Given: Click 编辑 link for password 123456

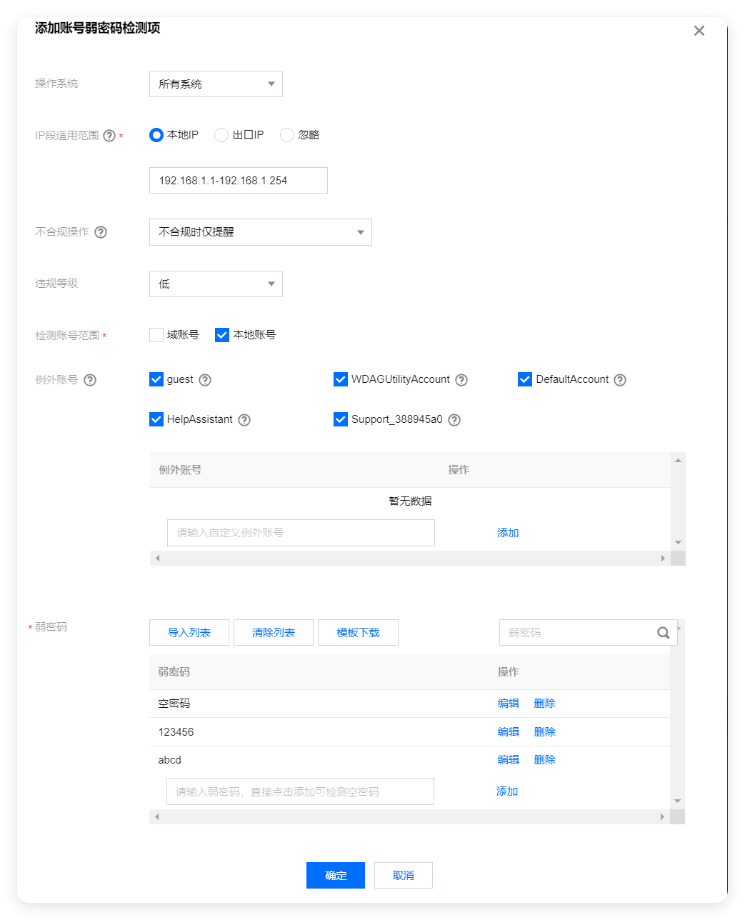Looking at the screenshot, I should point(508,732).
